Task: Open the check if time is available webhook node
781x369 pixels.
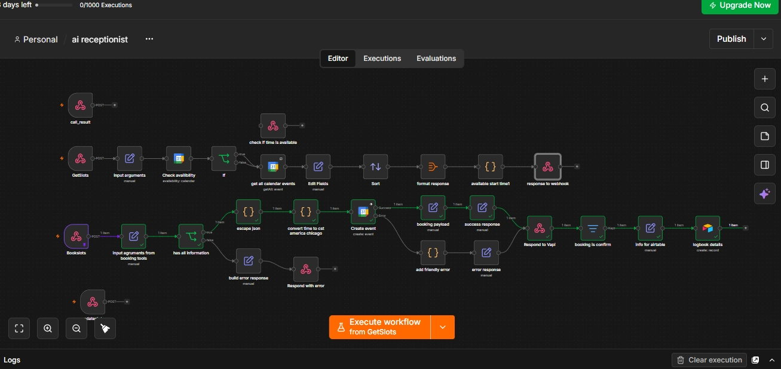Action: click(273, 126)
